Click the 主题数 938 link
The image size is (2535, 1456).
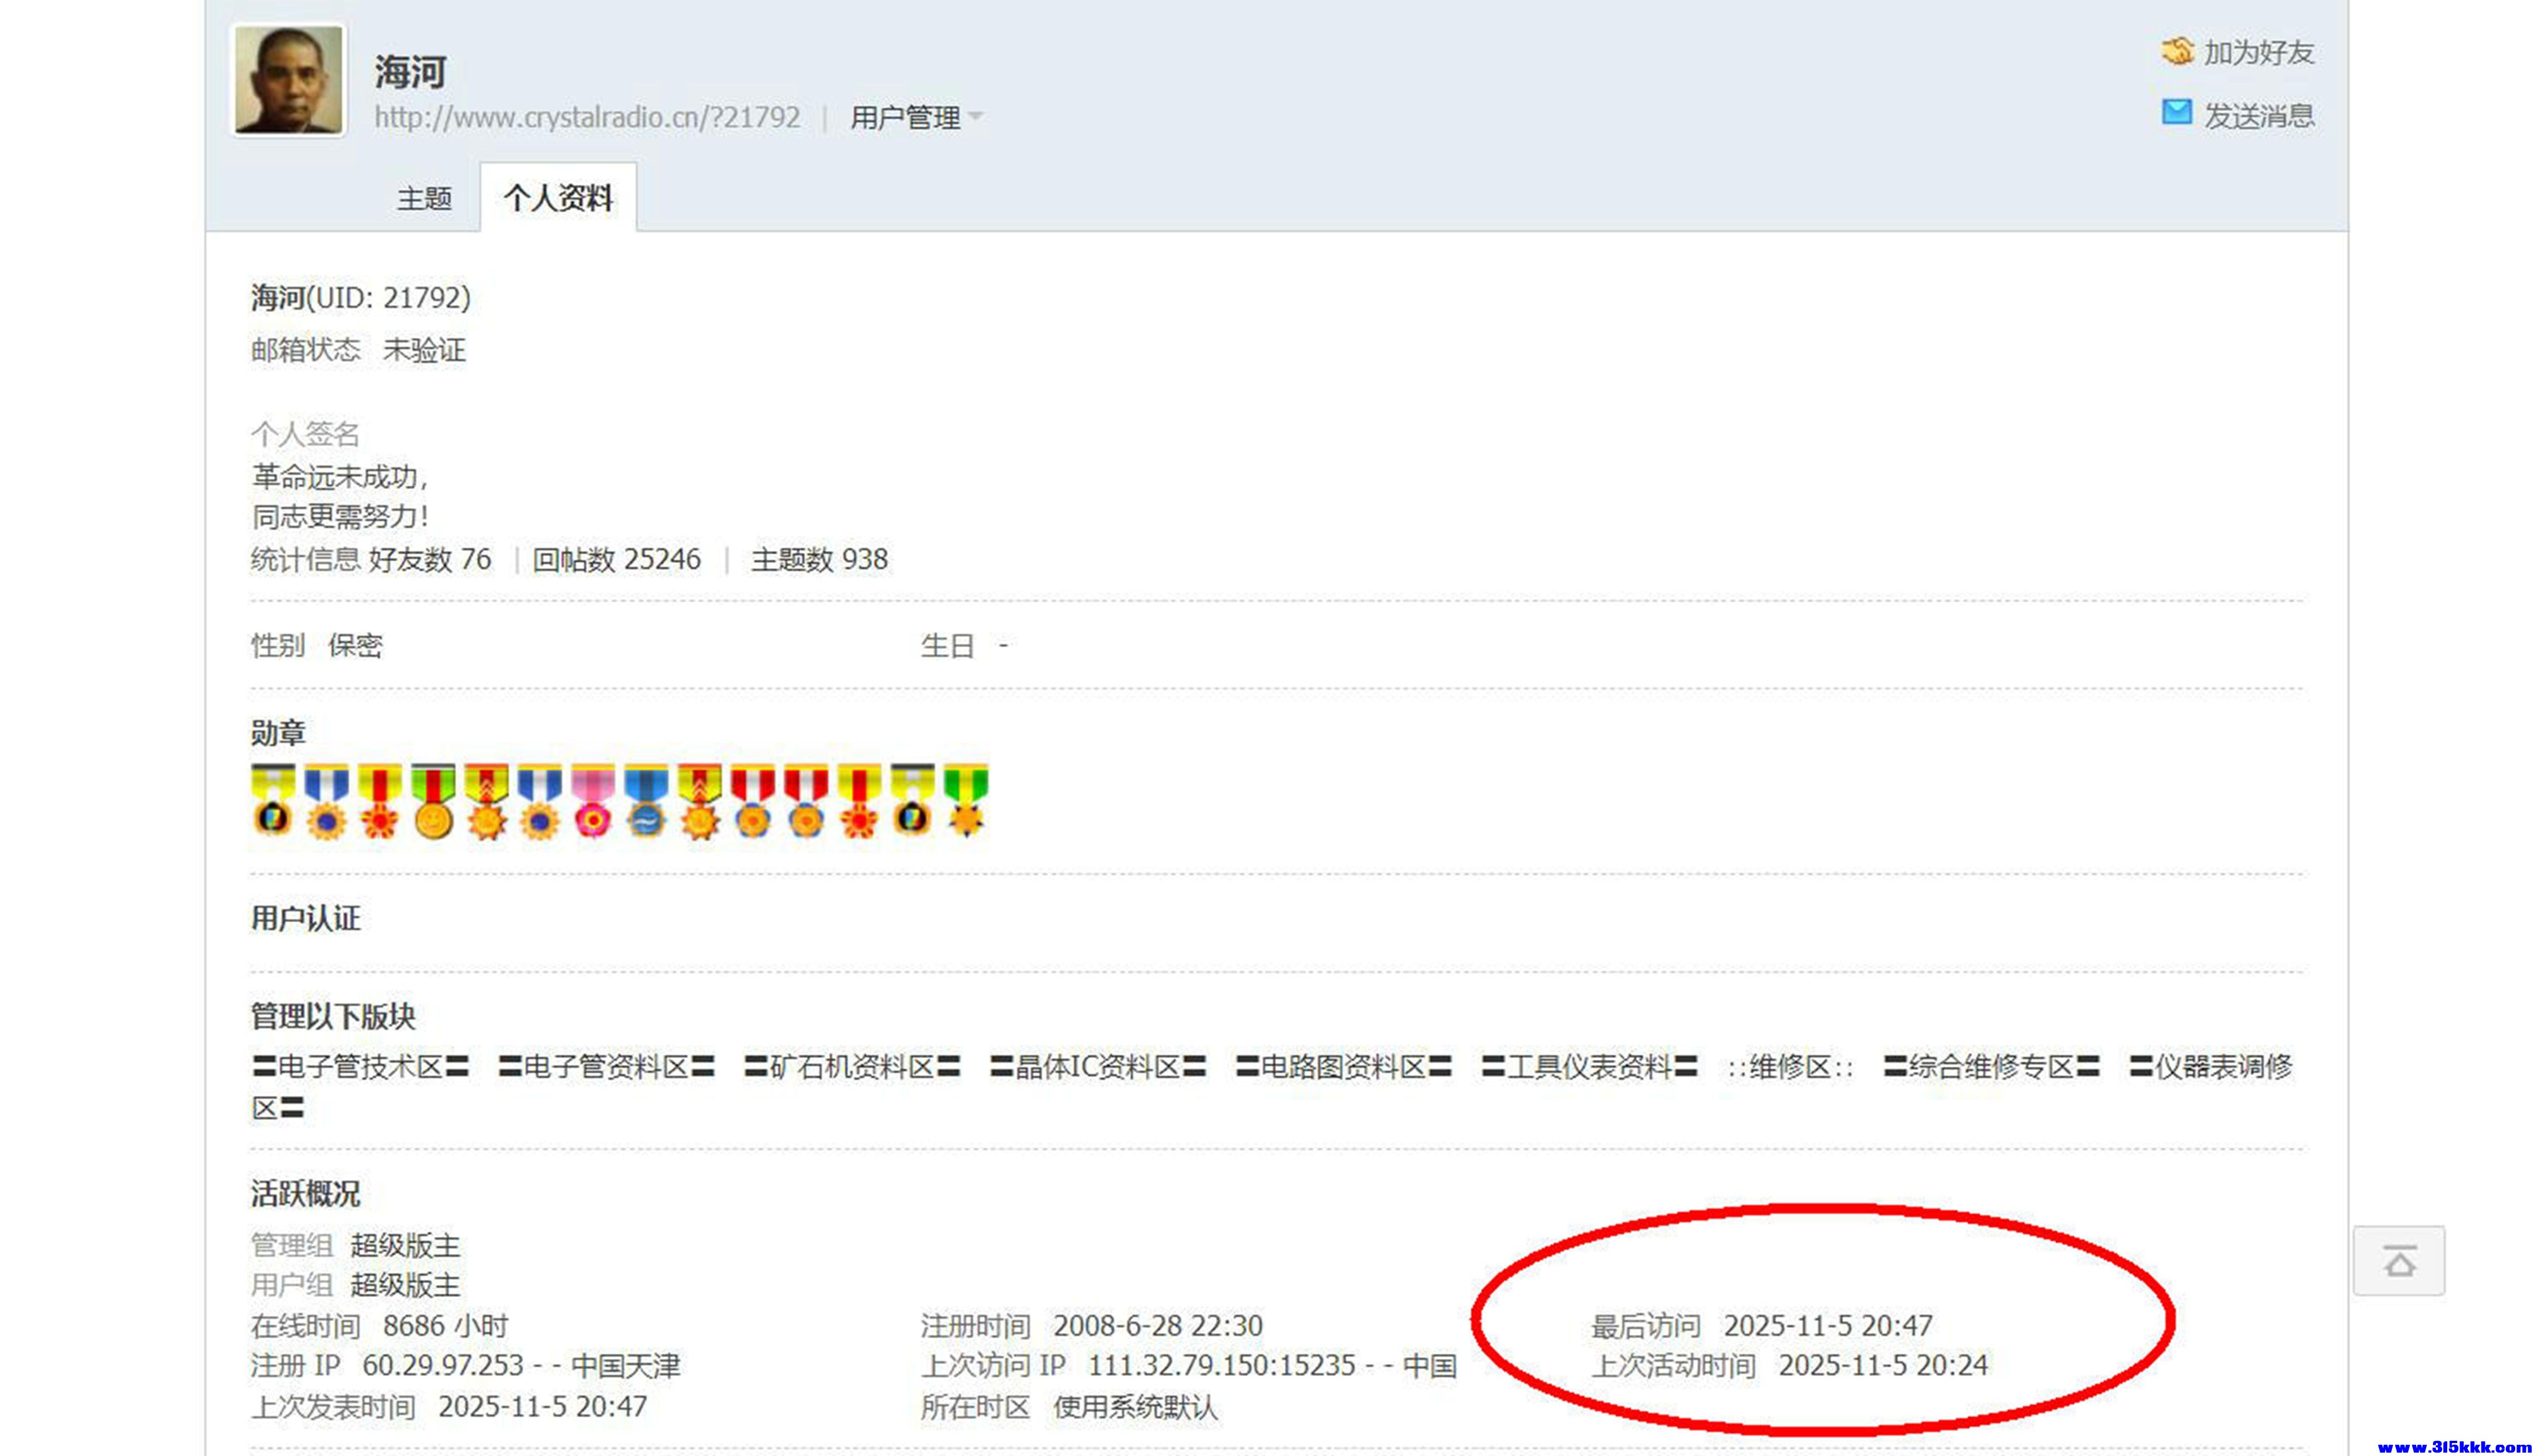tap(819, 559)
